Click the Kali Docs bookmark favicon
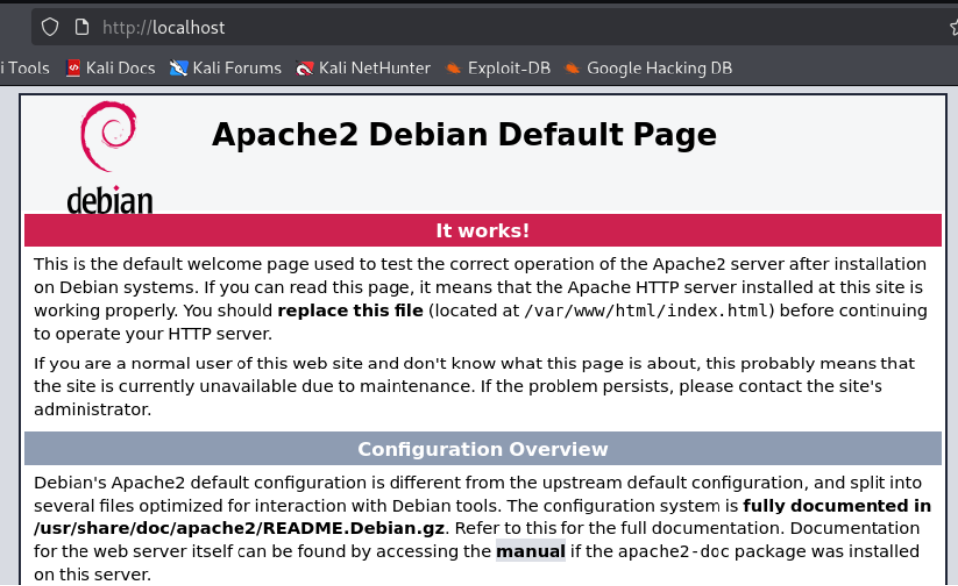This screenshot has width=958, height=586. point(74,68)
